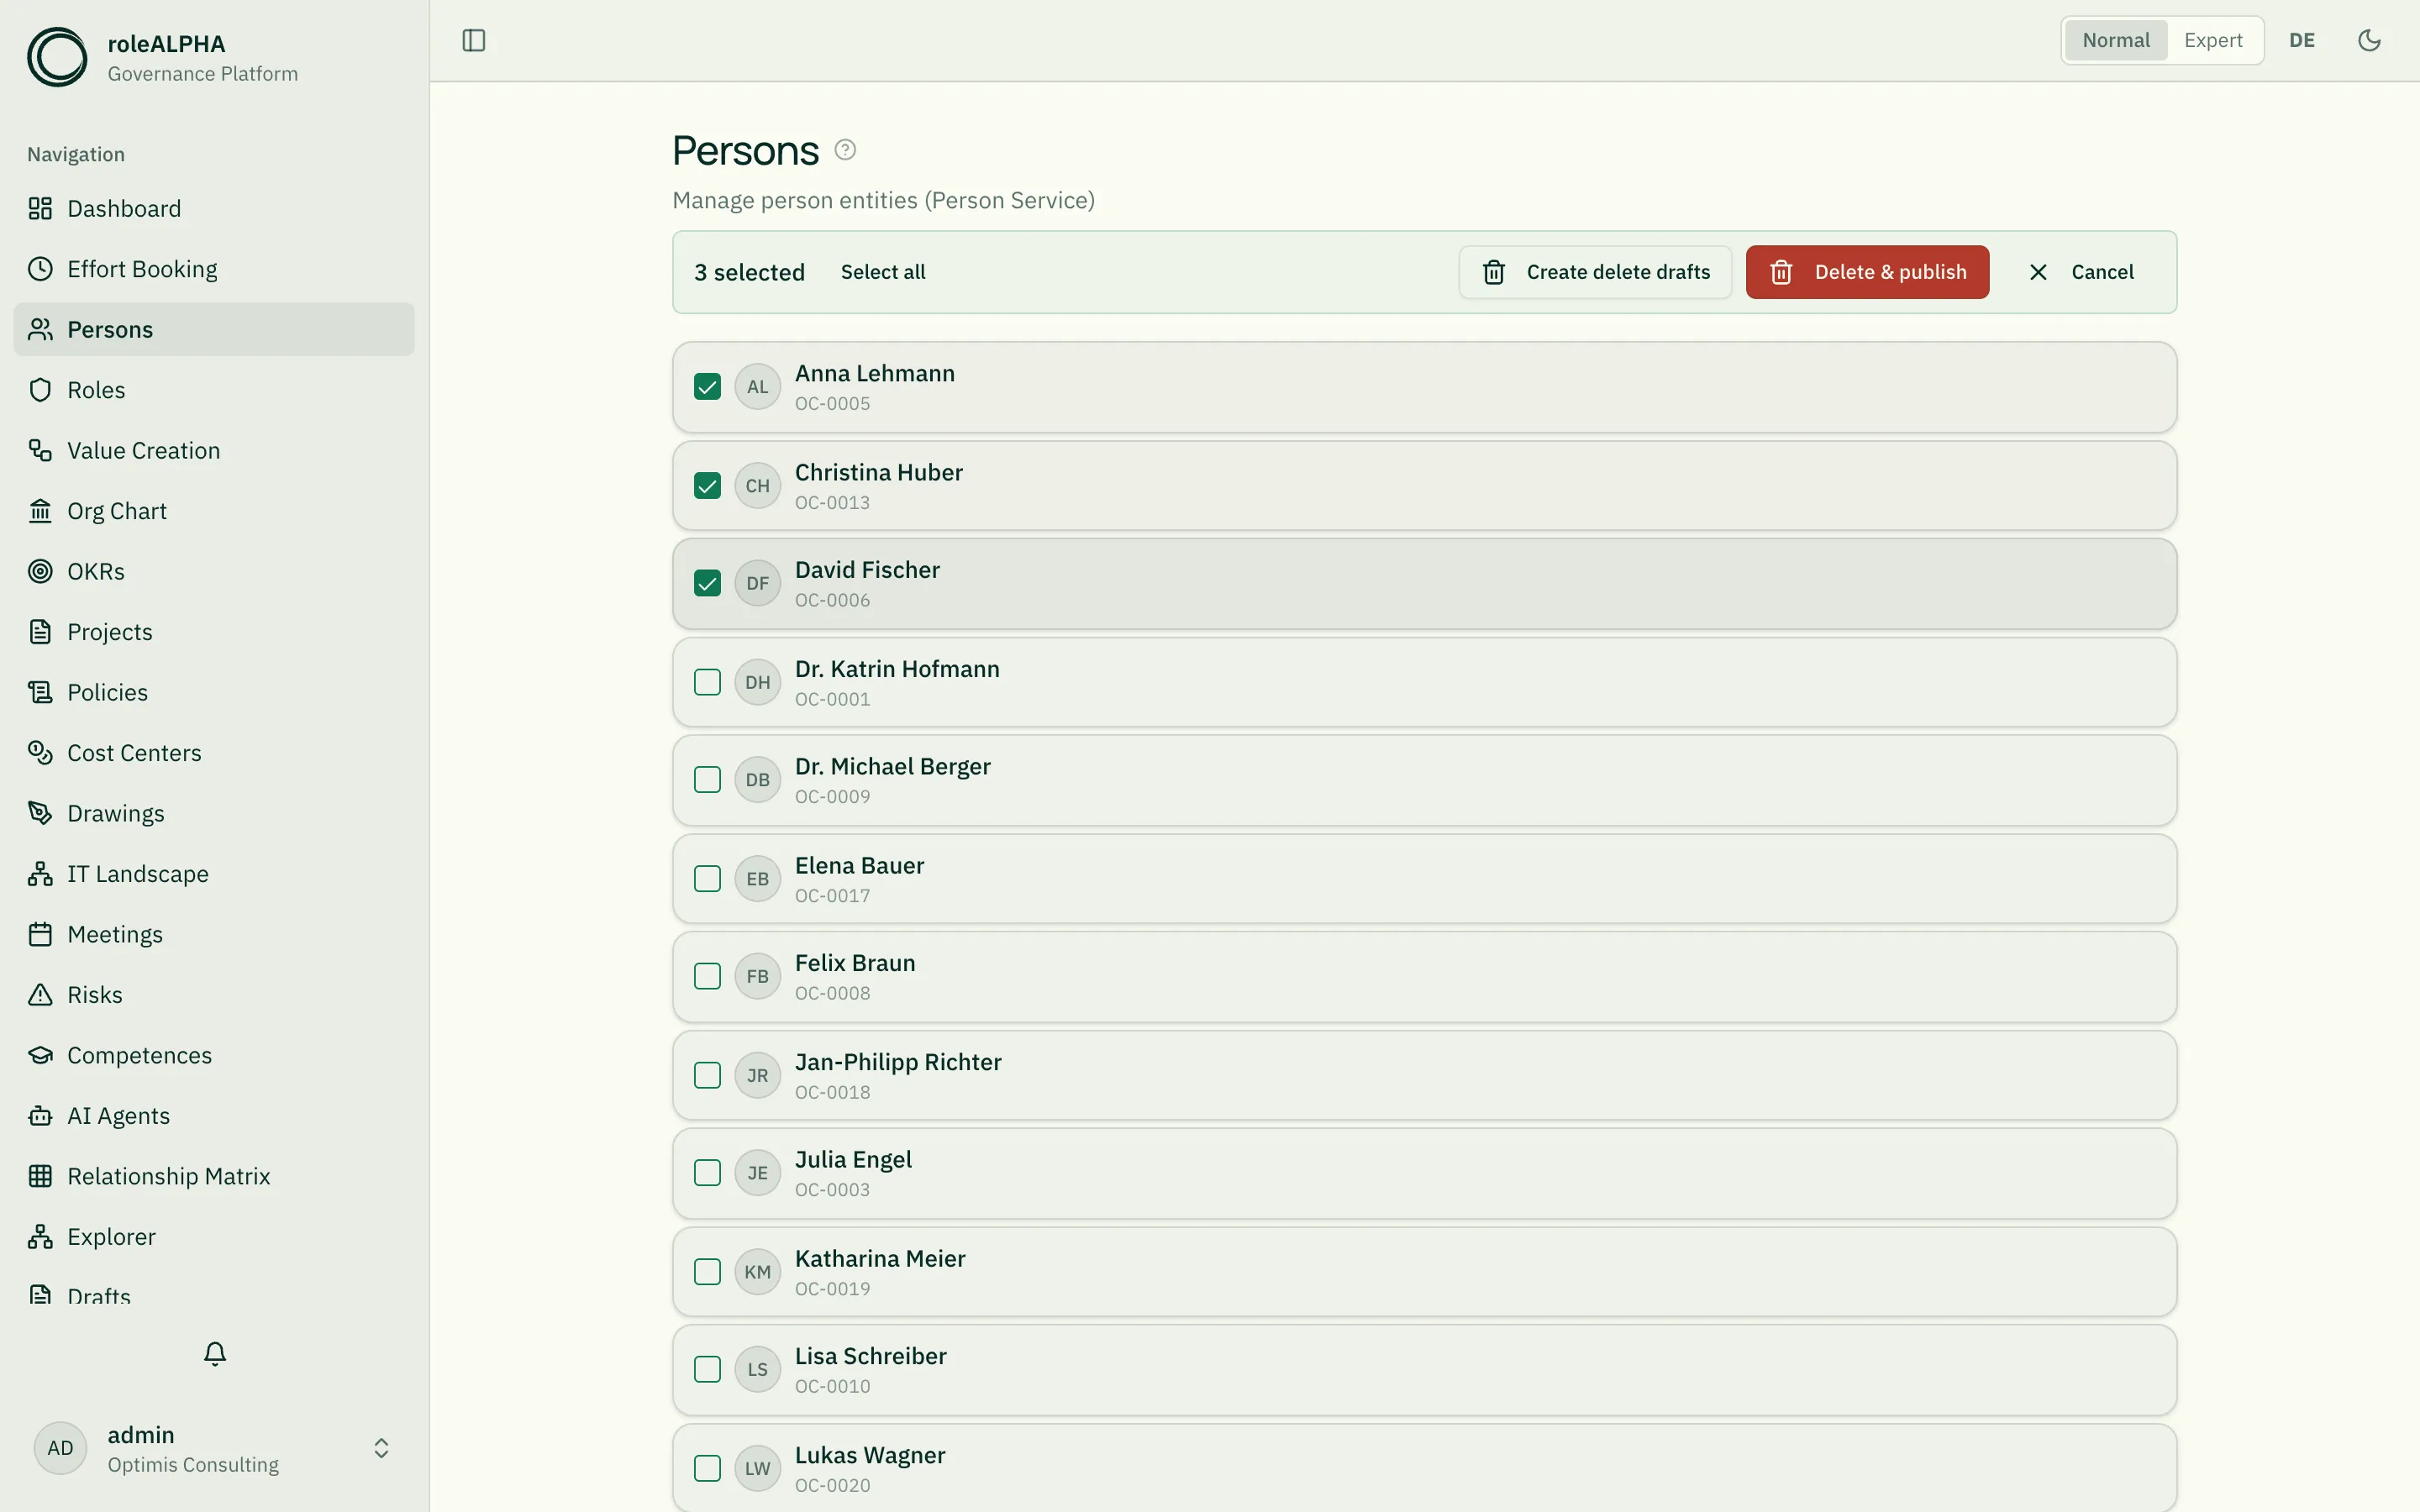Click Dashboard grid icon in navigation
Viewport: 2420px width, 1512px height.
40,208
